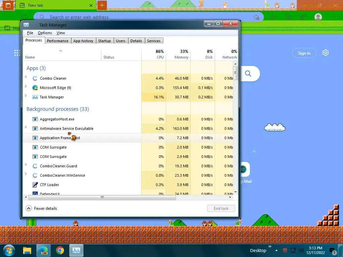Click the Edge profile avatar icon
The image size is (343, 257).
tap(318, 17)
